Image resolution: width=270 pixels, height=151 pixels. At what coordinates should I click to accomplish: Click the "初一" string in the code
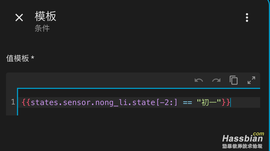coord(209,102)
